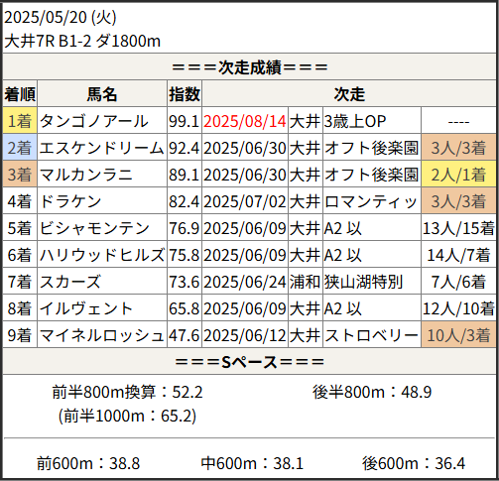The width and height of the screenshot is (499, 481).
Task: Select the 指数 column header
Action: (185, 94)
